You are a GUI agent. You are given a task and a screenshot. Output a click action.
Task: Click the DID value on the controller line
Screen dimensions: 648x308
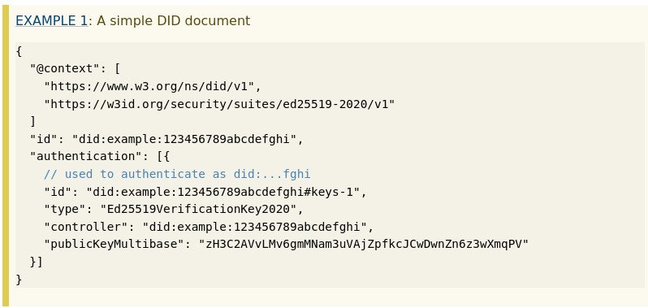pyautogui.click(x=255, y=227)
